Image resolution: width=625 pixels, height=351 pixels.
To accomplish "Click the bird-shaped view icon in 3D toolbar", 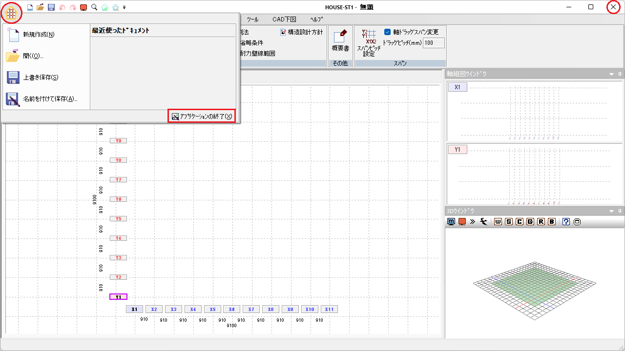I will 484,222.
